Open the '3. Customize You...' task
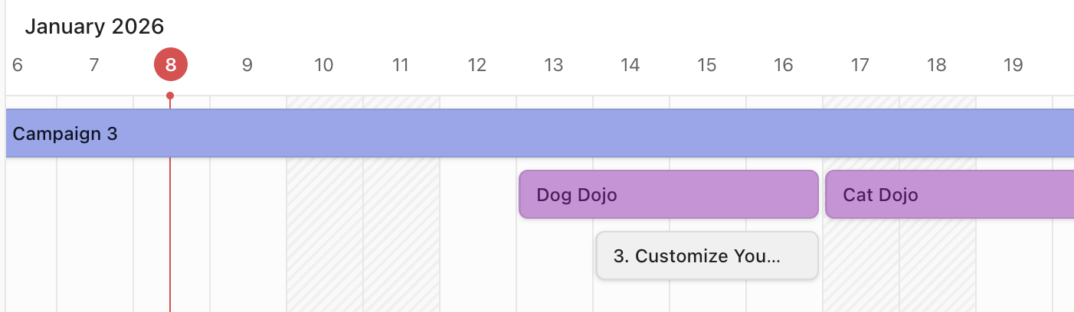The image size is (1074, 312). coord(707,255)
